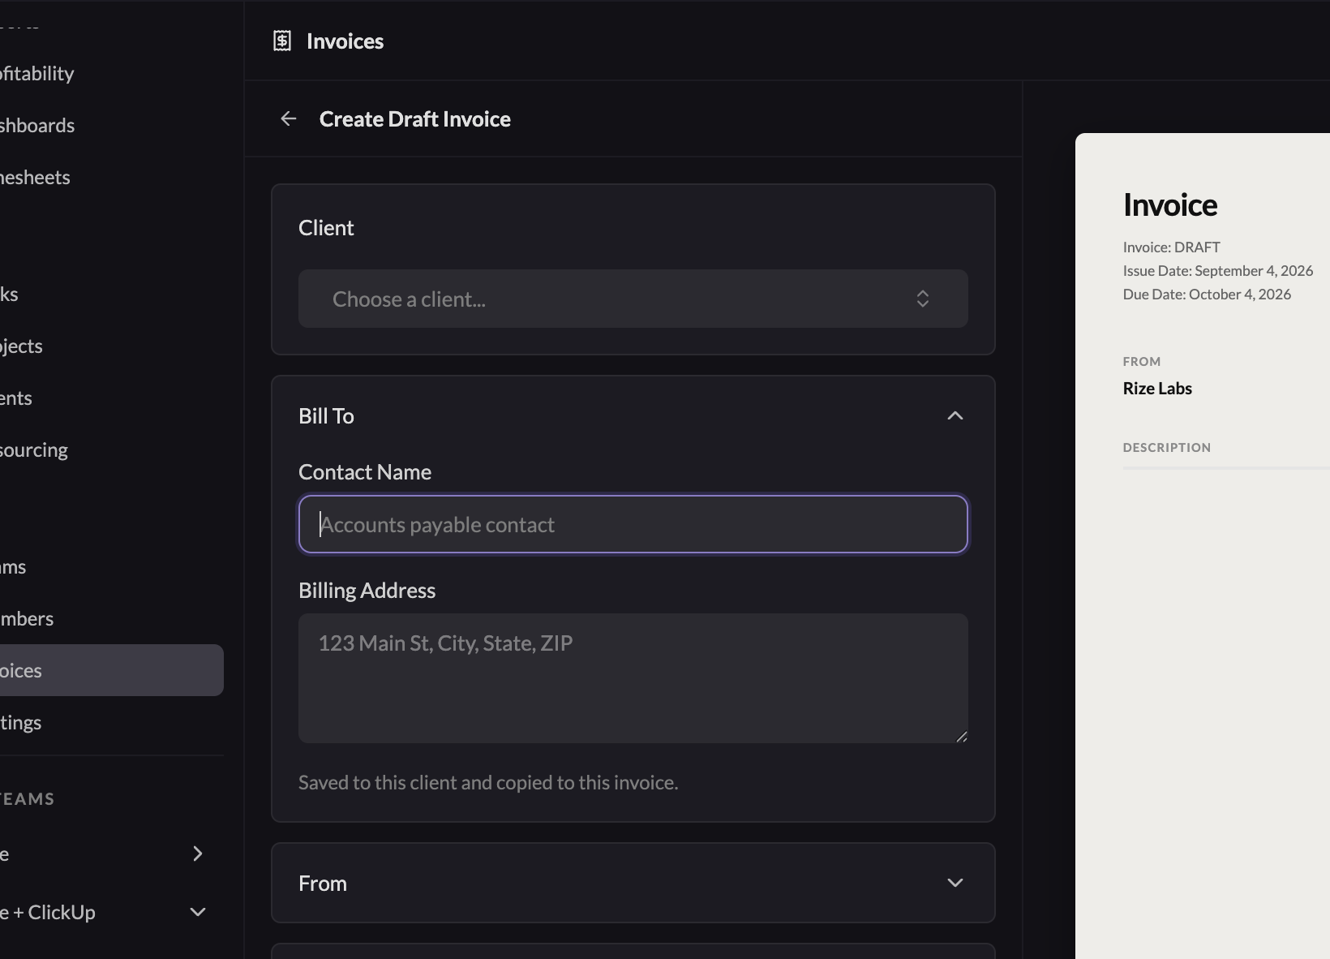Click the Bill To section title
The image size is (1330, 959).
pos(326,416)
